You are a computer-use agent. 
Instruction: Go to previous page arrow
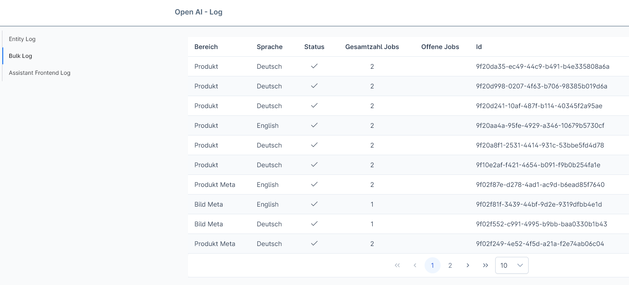[x=415, y=265]
